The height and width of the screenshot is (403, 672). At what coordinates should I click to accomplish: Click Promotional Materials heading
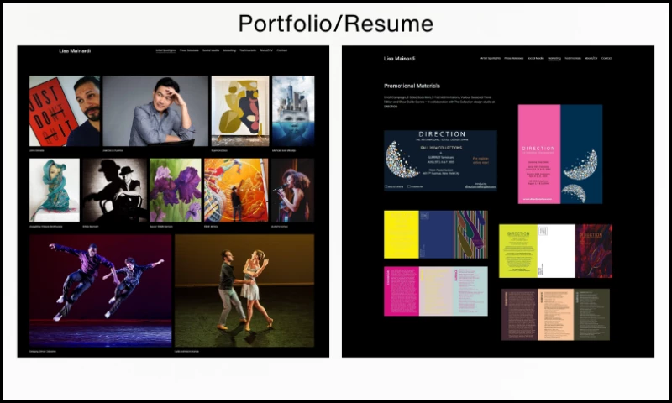[412, 86]
